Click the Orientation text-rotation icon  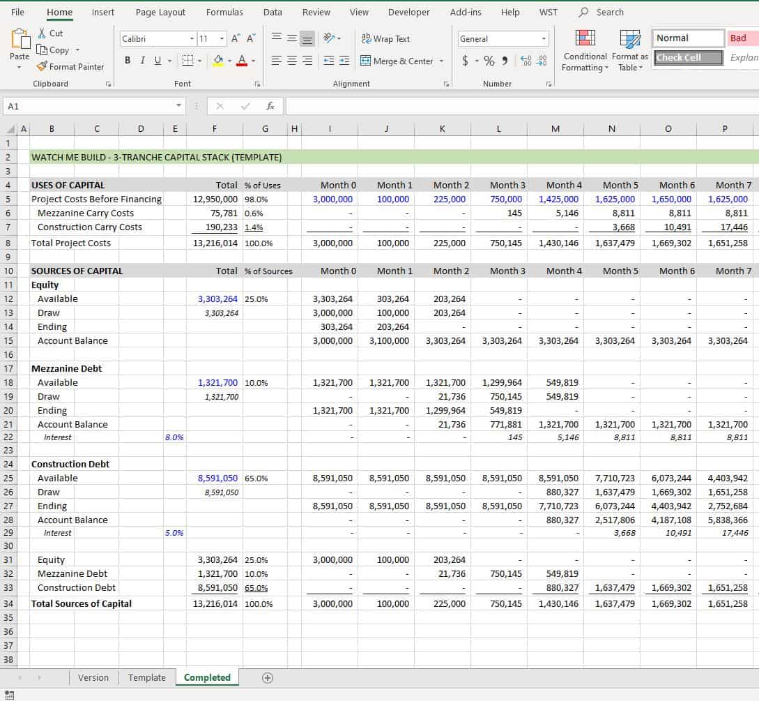pos(329,38)
